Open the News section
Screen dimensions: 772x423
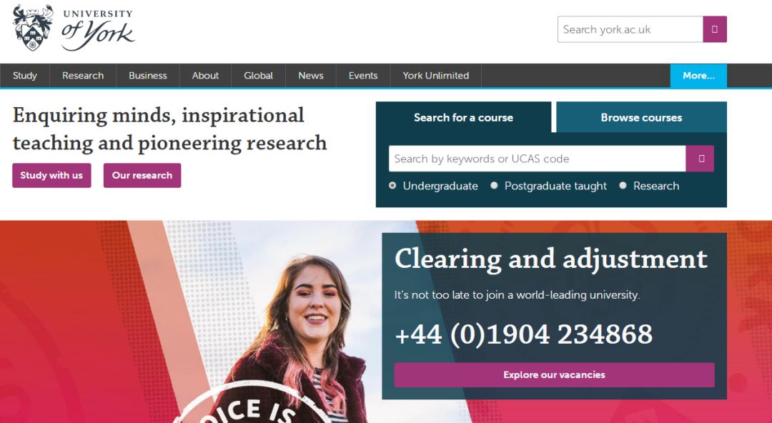[311, 76]
